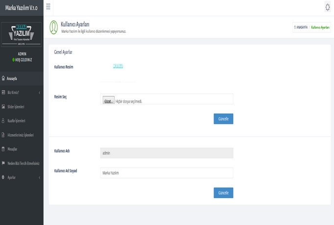This screenshot has height=225, width=334.
Task: Click the flag icon for Neden Bizi Tercih Etmelisiniz
Action: tap(3, 163)
